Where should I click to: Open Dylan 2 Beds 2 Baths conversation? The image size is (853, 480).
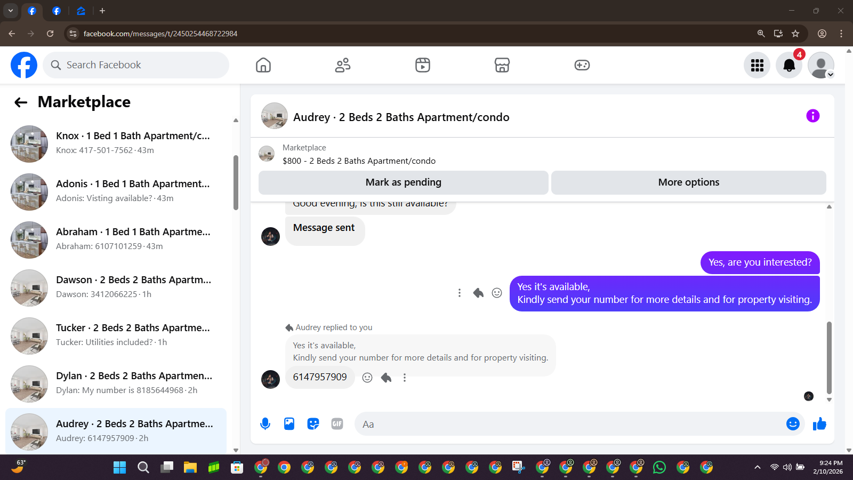[x=116, y=384]
